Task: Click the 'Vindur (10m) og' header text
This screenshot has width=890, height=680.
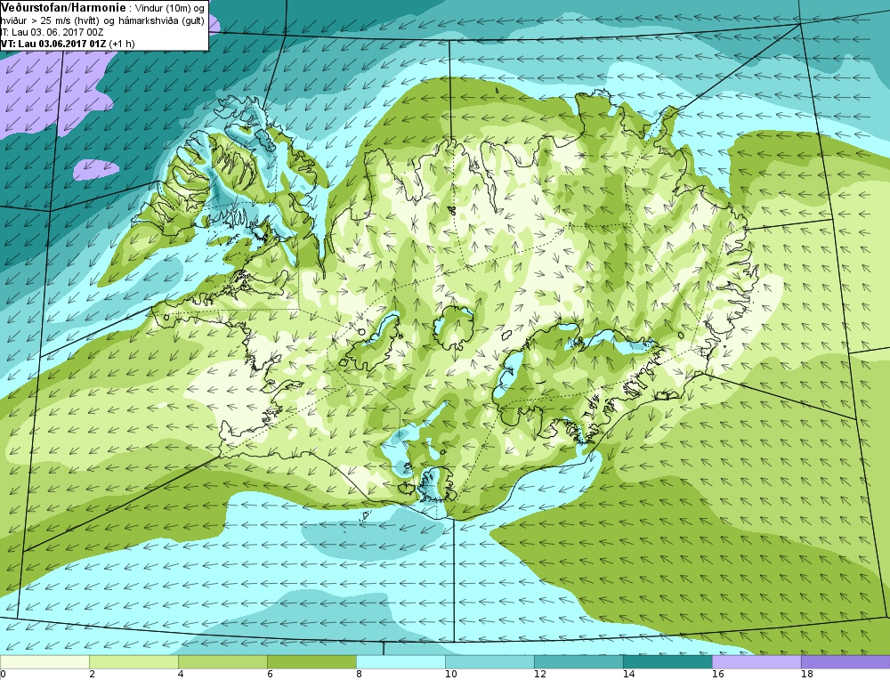Action: (x=169, y=10)
